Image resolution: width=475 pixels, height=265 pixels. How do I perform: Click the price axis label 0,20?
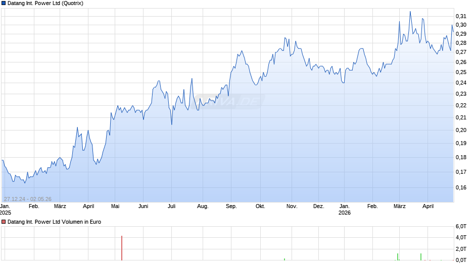461,130
